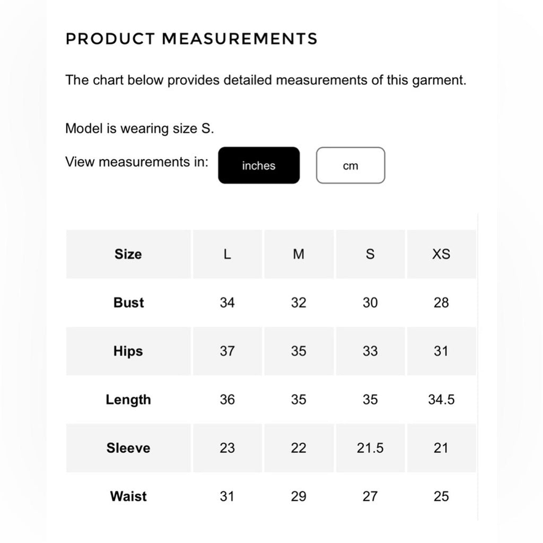The width and height of the screenshot is (543, 543).
Task: Click the 'Model is wearing size S' text
Action: [x=139, y=128]
